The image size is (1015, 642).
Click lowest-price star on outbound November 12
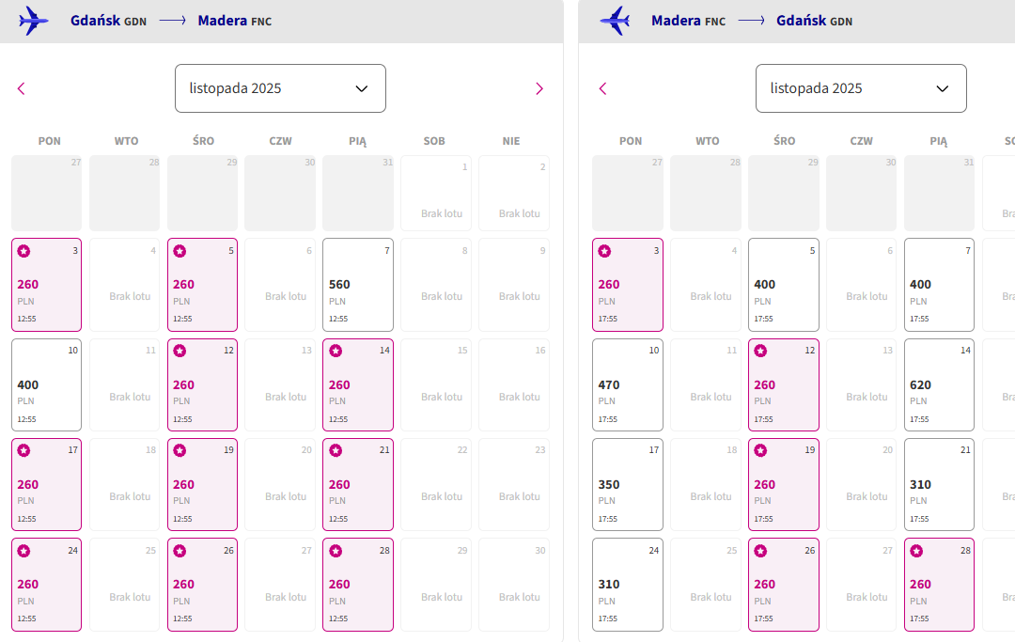180,351
